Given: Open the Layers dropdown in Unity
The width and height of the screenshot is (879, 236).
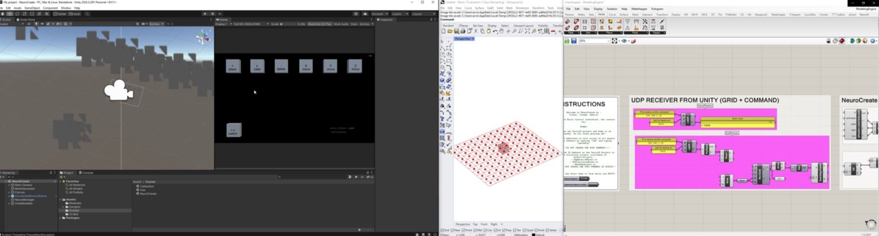Looking at the screenshot, I should coord(399,14).
